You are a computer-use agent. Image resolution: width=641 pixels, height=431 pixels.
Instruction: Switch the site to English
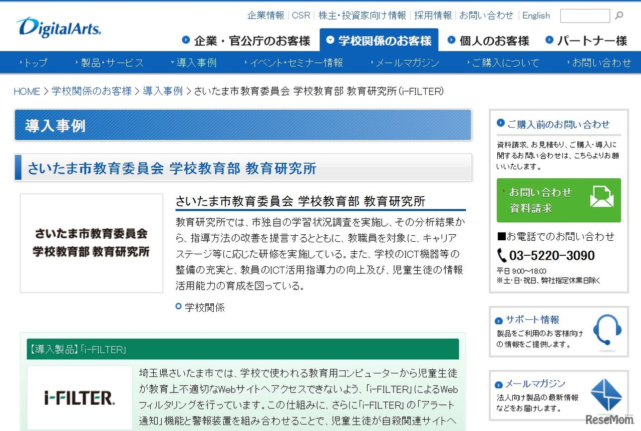pos(536,16)
